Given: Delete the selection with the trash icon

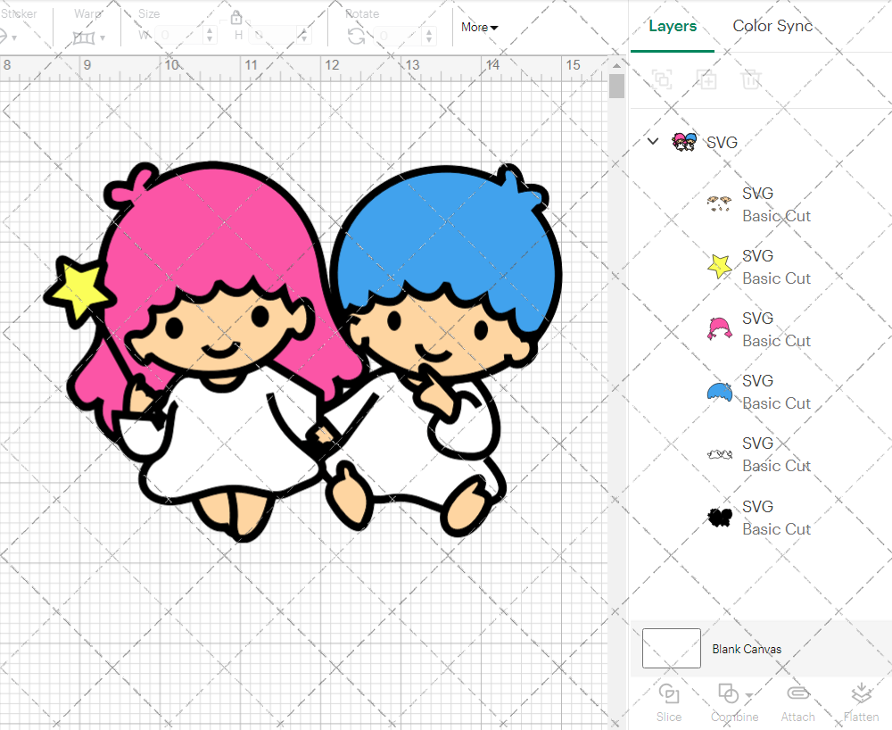Looking at the screenshot, I should click(x=751, y=79).
